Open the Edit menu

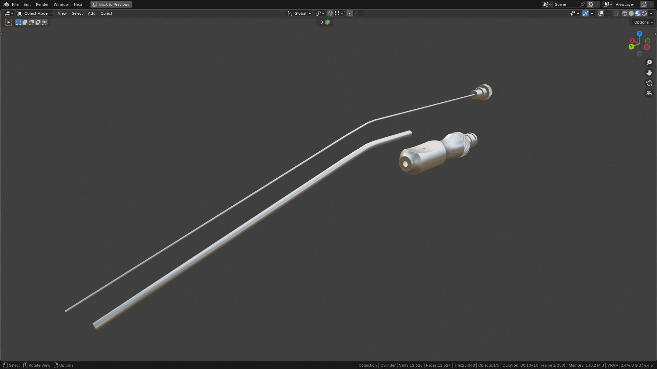(x=27, y=4)
